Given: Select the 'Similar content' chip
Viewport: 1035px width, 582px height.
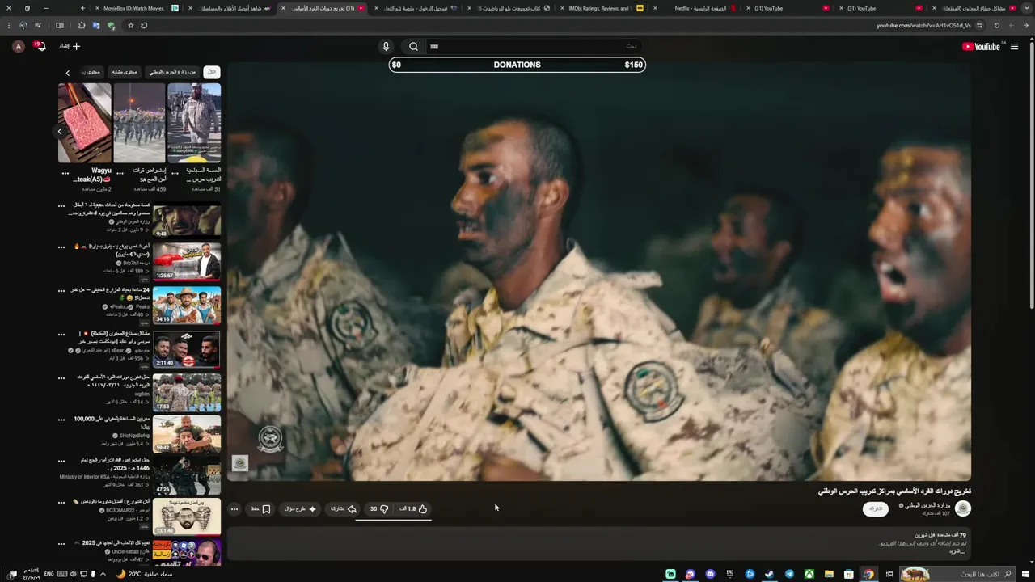Looking at the screenshot, I should (125, 72).
